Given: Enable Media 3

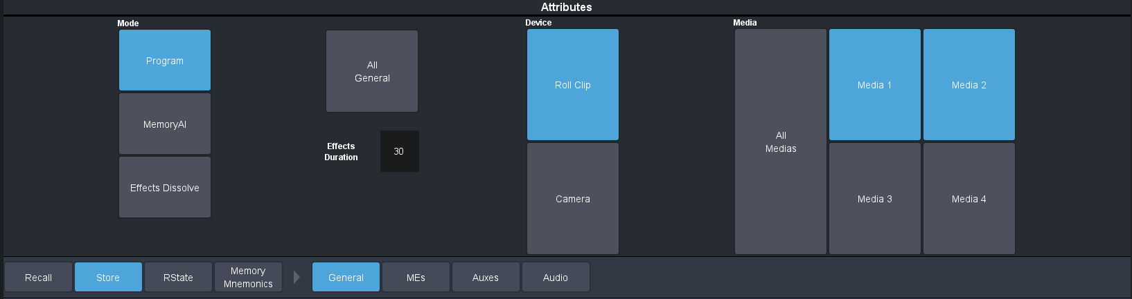Looking at the screenshot, I should [874, 198].
